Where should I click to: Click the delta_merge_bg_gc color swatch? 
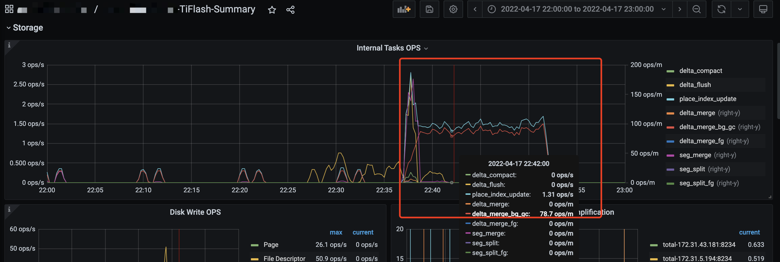[x=670, y=127]
